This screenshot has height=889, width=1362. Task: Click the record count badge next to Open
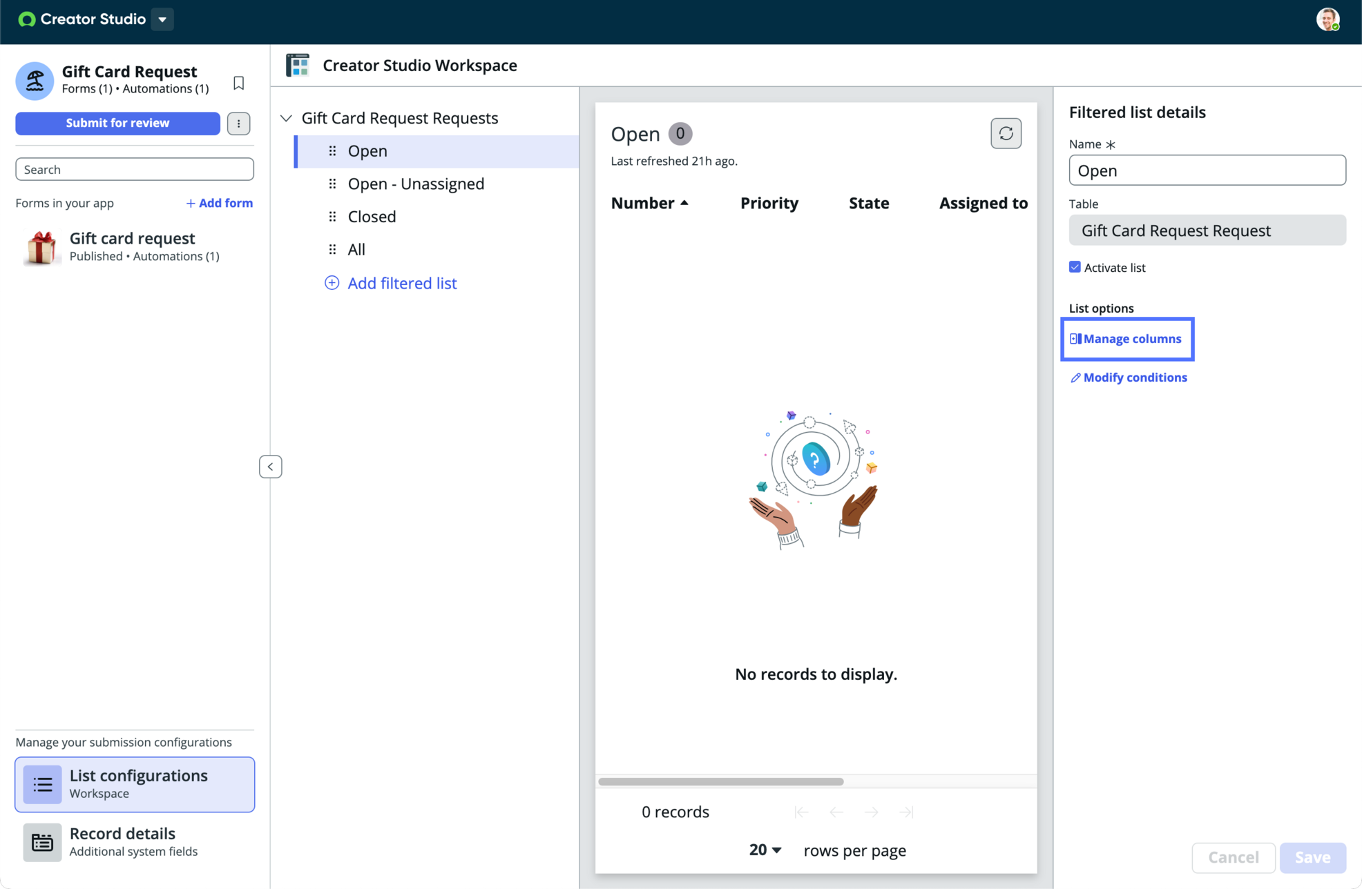tap(680, 133)
